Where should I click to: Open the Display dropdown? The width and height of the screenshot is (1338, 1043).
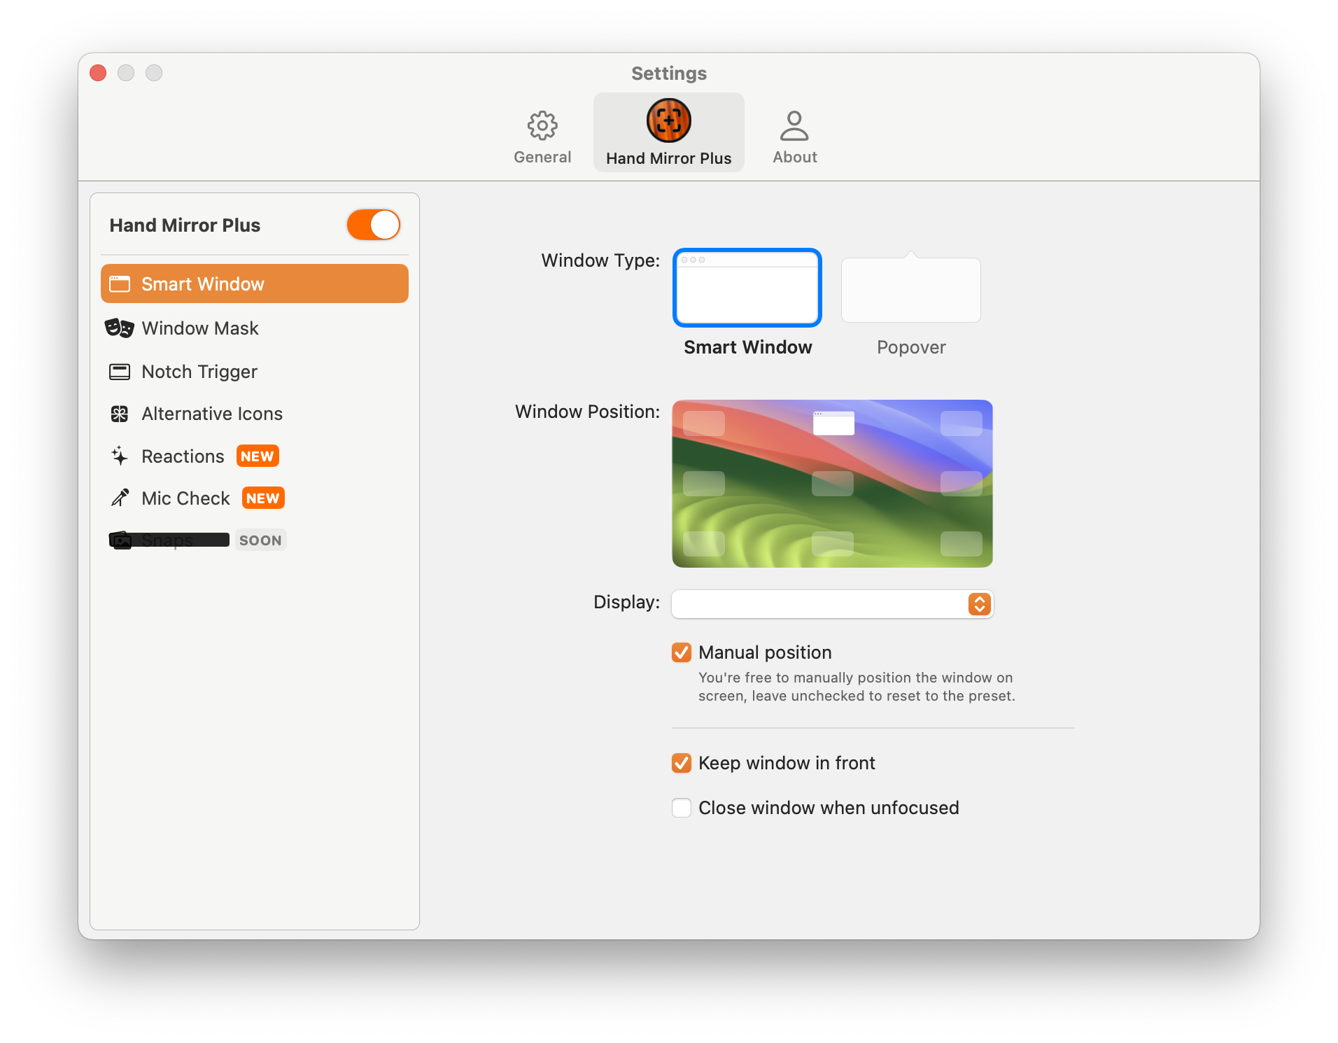tap(832, 603)
